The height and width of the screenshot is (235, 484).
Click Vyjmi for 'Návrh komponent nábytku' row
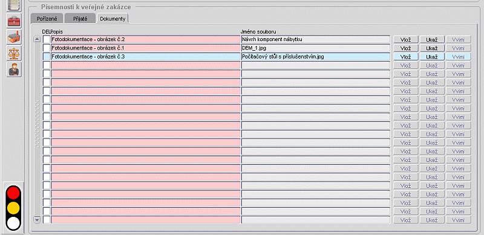click(459, 39)
